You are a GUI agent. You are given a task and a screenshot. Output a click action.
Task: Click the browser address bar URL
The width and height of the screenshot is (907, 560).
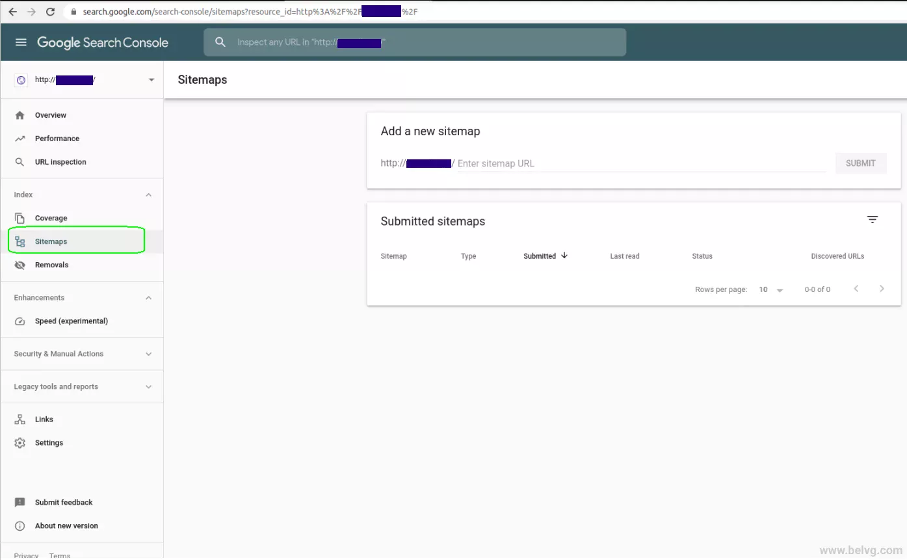250,12
